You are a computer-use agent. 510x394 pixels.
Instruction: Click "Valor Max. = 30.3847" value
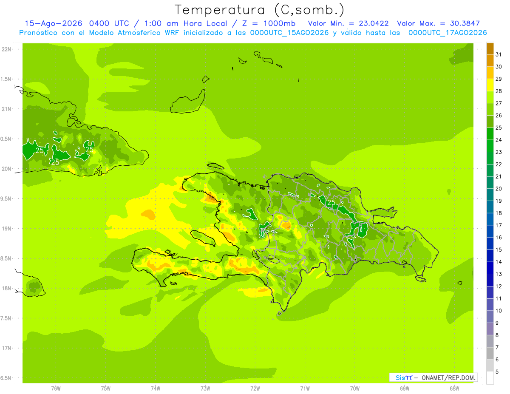point(438,23)
